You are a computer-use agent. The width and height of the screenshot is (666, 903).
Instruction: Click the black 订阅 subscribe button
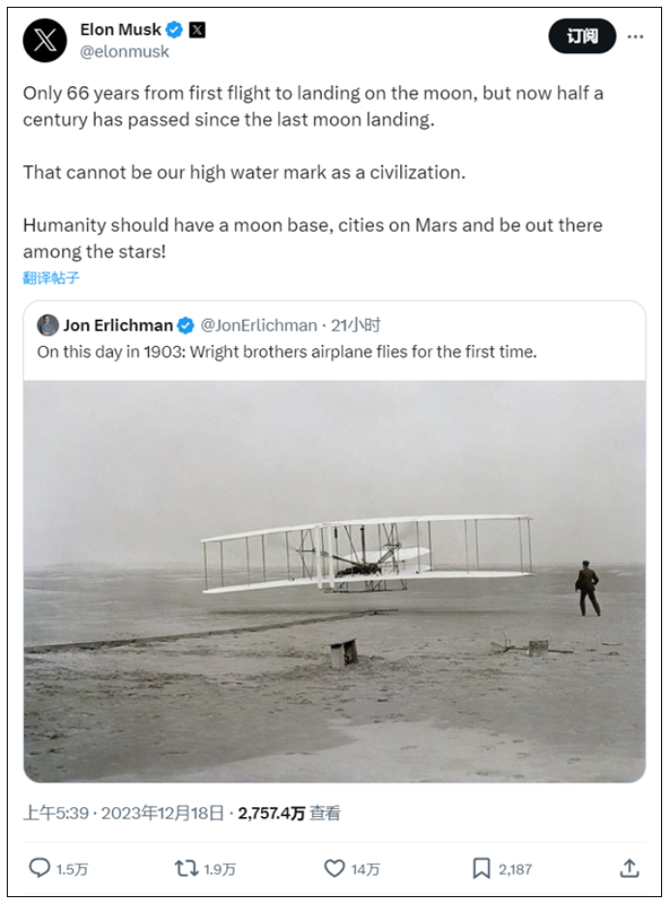(x=582, y=37)
